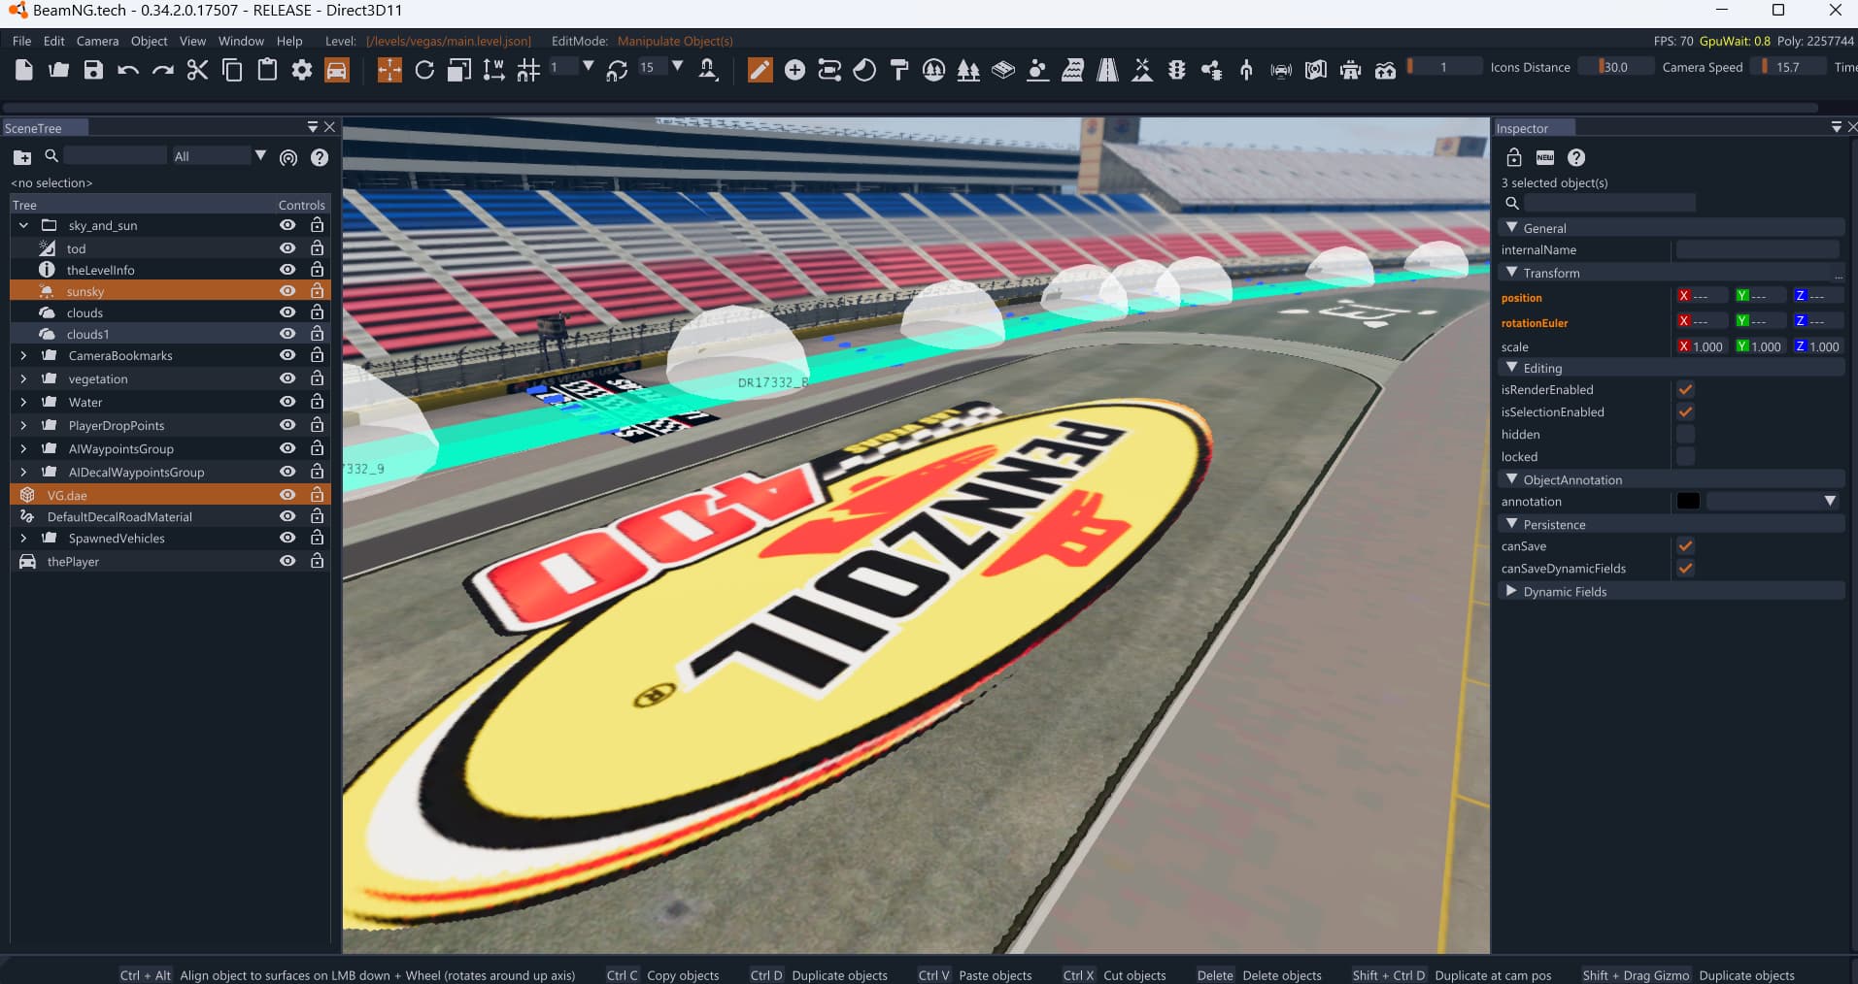Uncheck canSaveDynamicFields checkbox

[1686, 569]
